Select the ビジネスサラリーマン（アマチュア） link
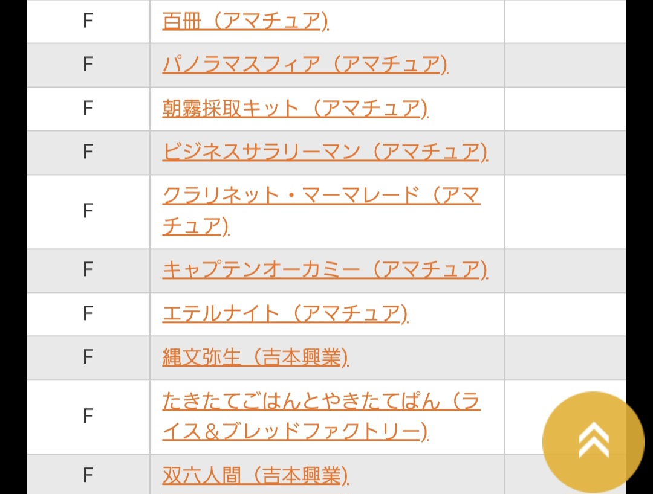This screenshot has height=494, width=653. 325,152
